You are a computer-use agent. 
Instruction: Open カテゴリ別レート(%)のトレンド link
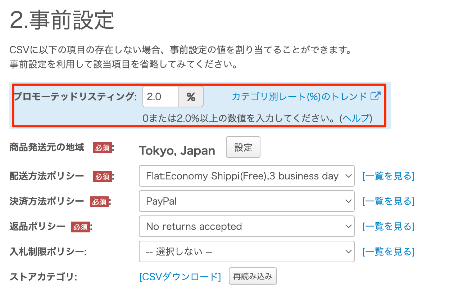coord(299,97)
